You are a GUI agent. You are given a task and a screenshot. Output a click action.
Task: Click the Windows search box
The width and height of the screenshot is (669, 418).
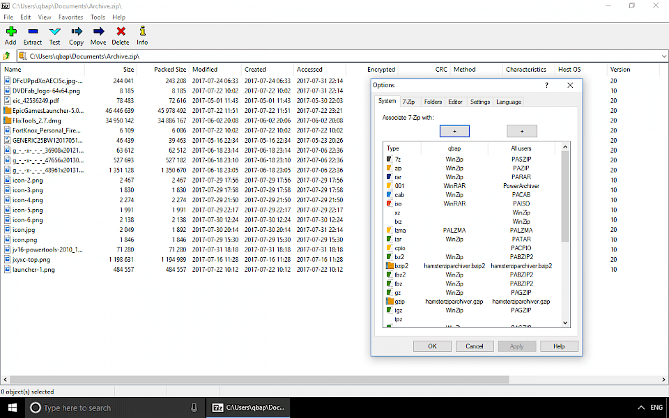(x=116, y=408)
